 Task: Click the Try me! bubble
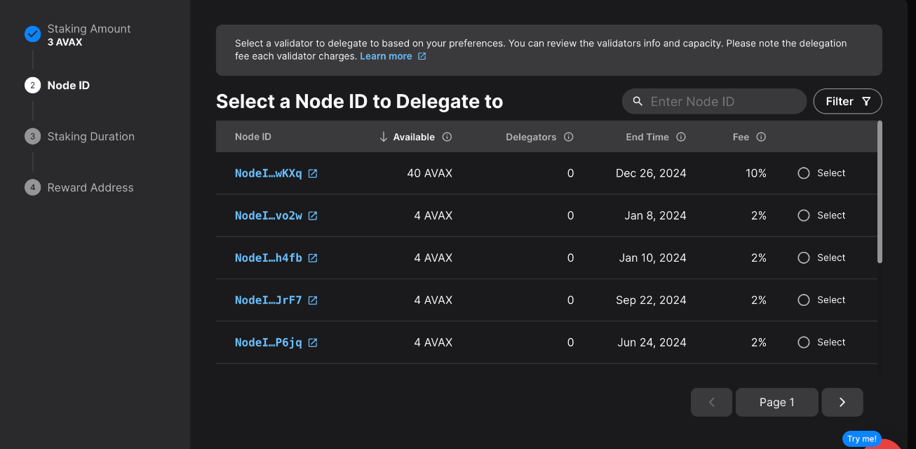tap(862, 438)
